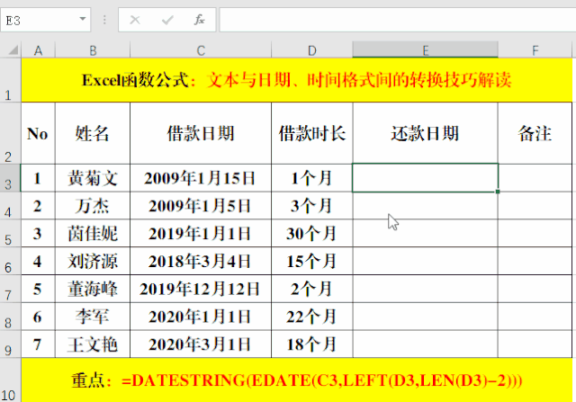This screenshot has width=576, height=402.
Task: Select column B header
Action: (x=93, y=50)
